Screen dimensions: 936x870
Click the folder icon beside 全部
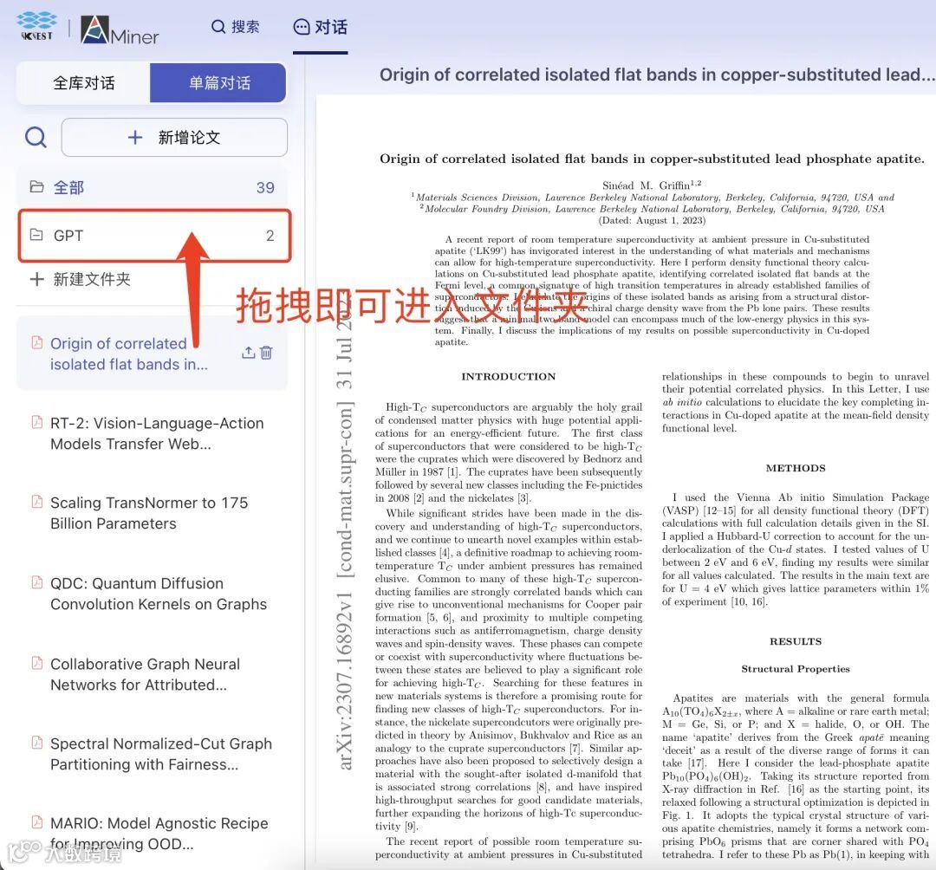36,187
